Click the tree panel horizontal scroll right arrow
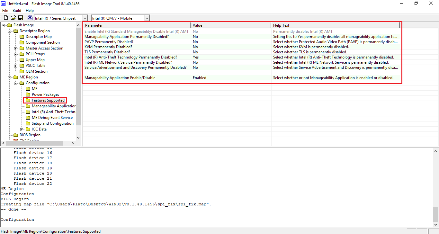 point(73,143)
